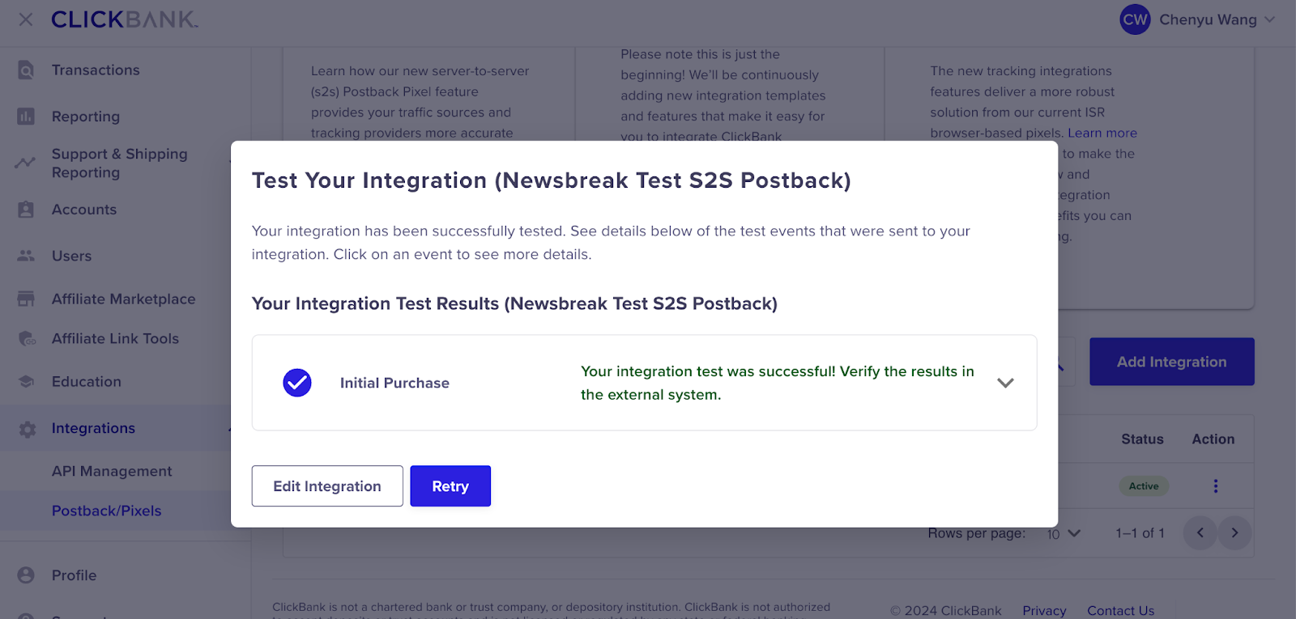Select the Affiliate Marketplace store icon
Screen dimensions: 1296x619
[x=26, y=299]
